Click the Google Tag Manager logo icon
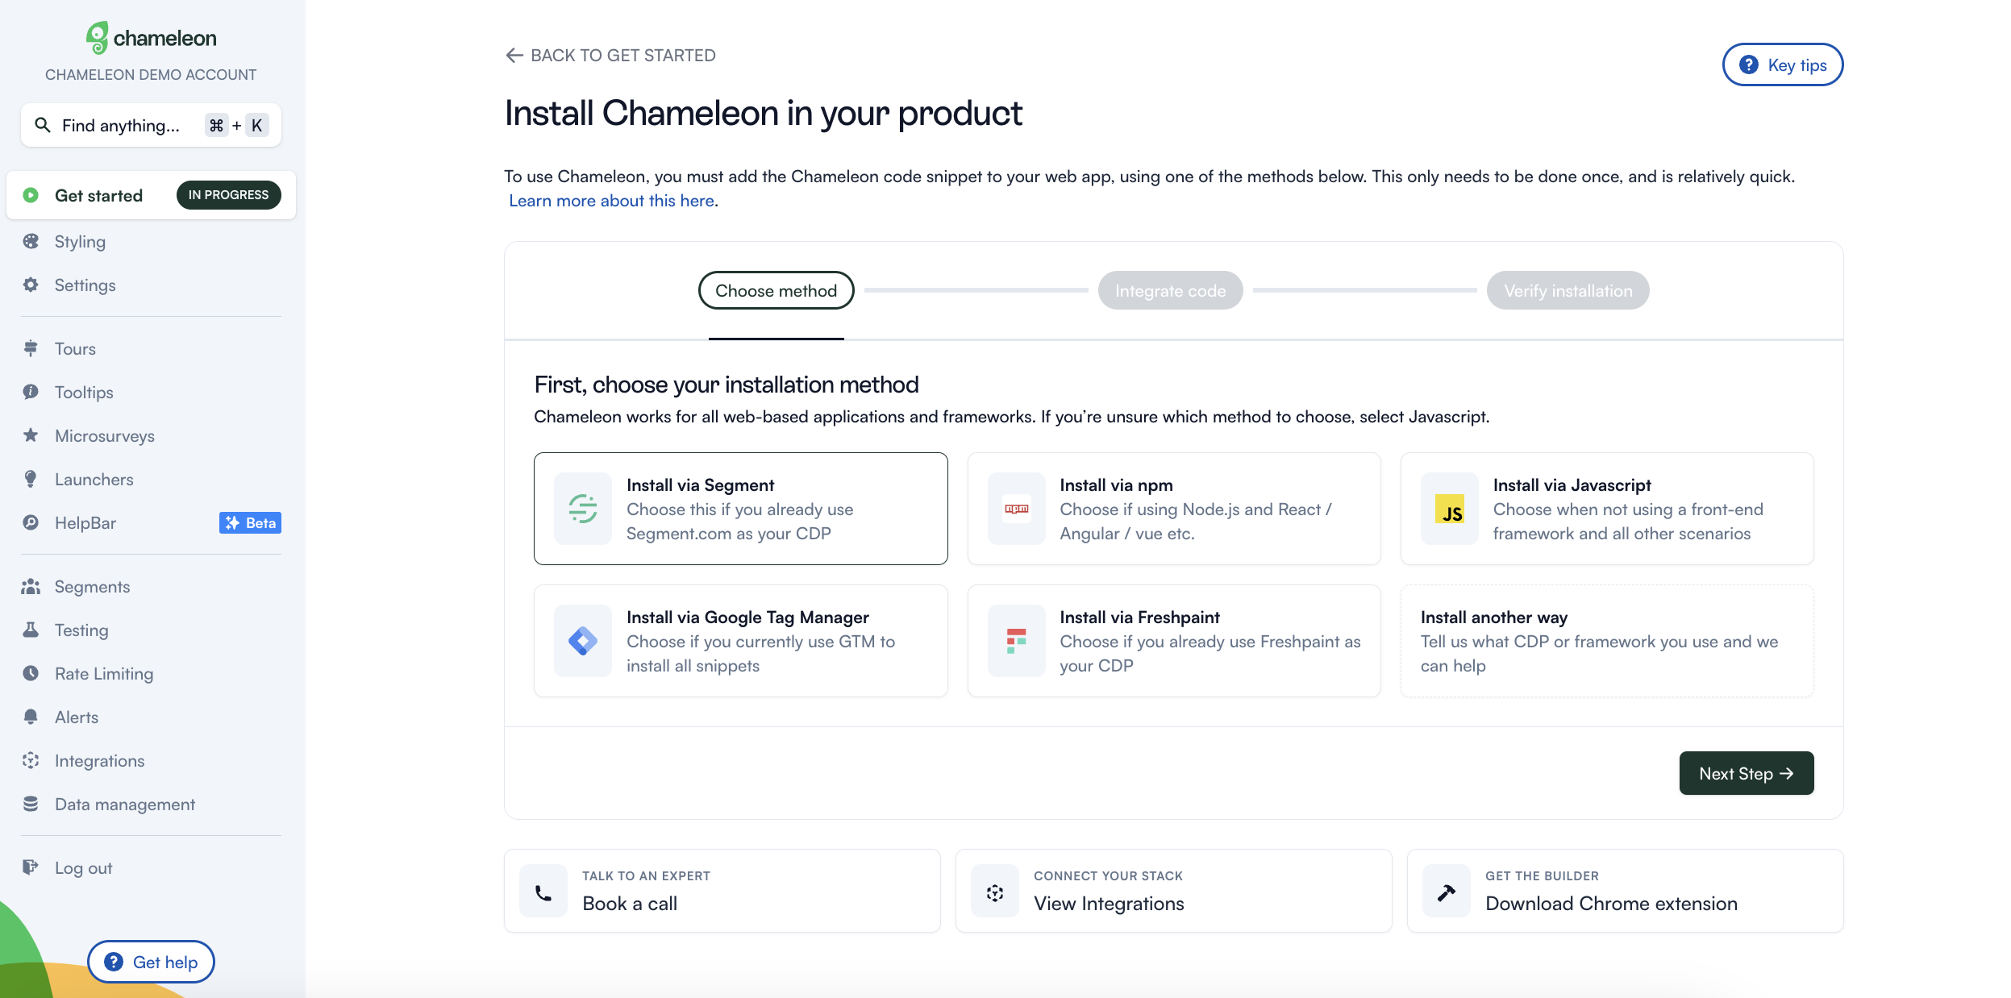The image size is (2011, 998). click(583, 641)
